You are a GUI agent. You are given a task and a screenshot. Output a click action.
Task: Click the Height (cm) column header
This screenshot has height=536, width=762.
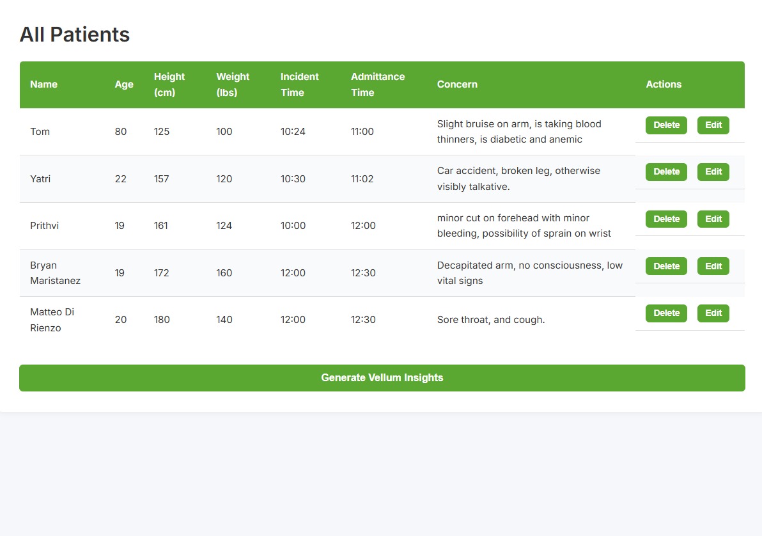[169, 84]
